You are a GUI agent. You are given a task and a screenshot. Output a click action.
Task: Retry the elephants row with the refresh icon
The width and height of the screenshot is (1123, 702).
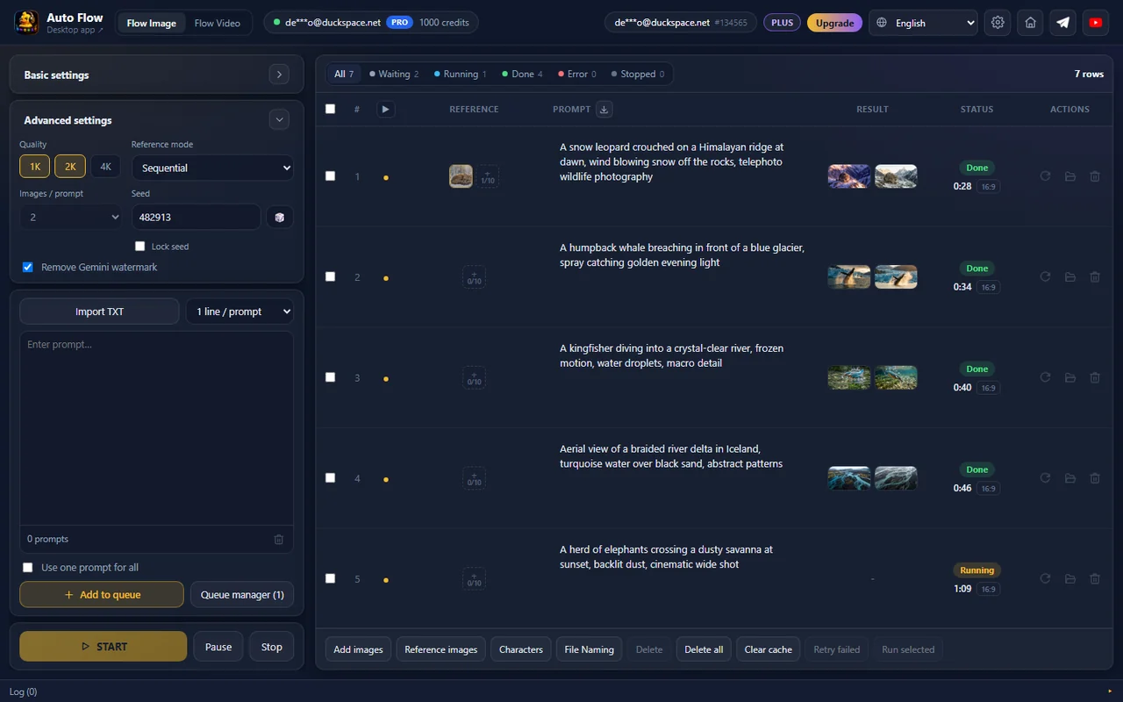click(1045, 578)
